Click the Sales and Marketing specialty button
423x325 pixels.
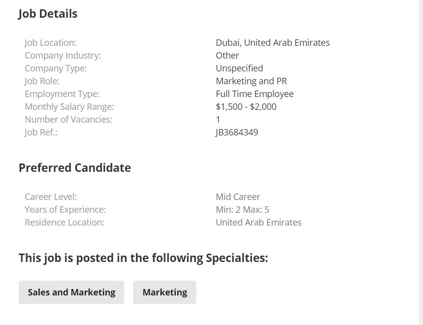pos(71,292)
